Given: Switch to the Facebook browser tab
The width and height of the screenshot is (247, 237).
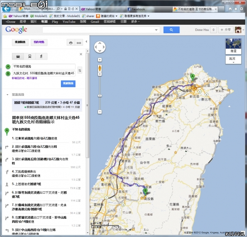Looking at the screenshot, I should pyautogui.click(x=149, y=9).
